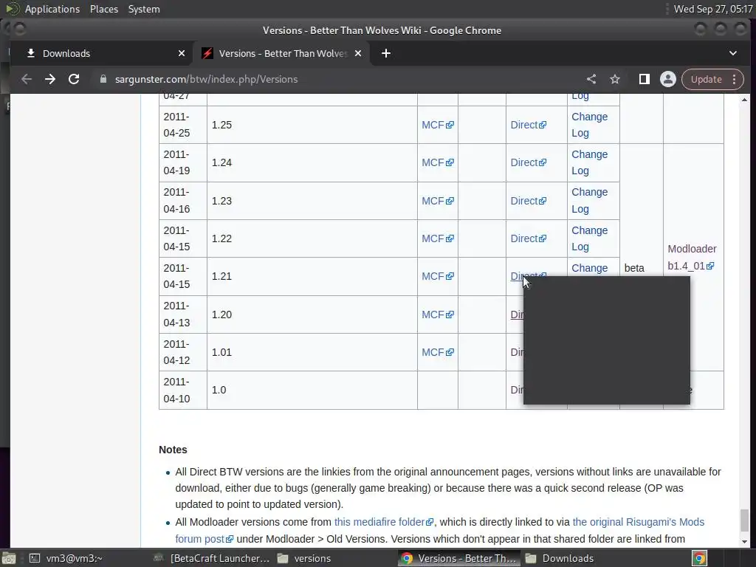Viewport: 756px width, 567px height.
Task: Click scrollbar up arrow
Action: 744,100
